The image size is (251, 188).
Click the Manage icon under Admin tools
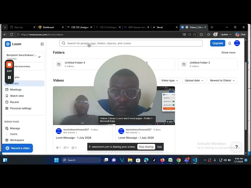7,128
